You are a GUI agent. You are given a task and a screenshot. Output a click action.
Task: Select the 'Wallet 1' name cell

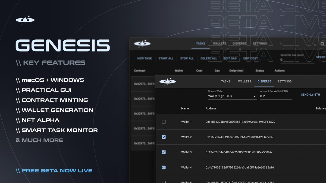point(186,122)
